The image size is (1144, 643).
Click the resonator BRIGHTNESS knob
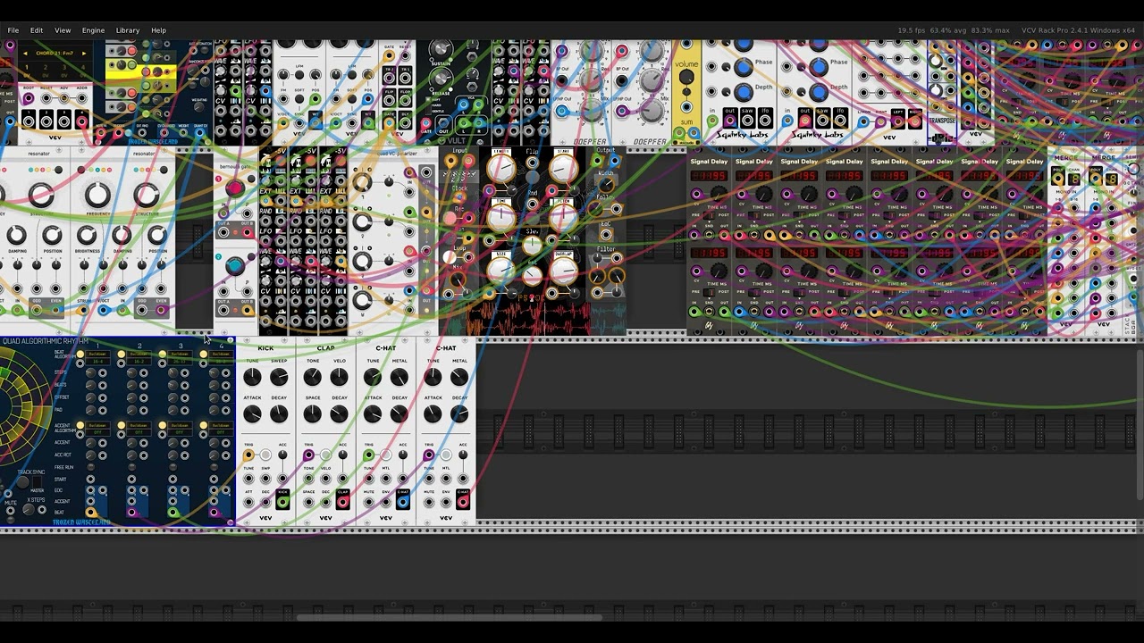86,236
